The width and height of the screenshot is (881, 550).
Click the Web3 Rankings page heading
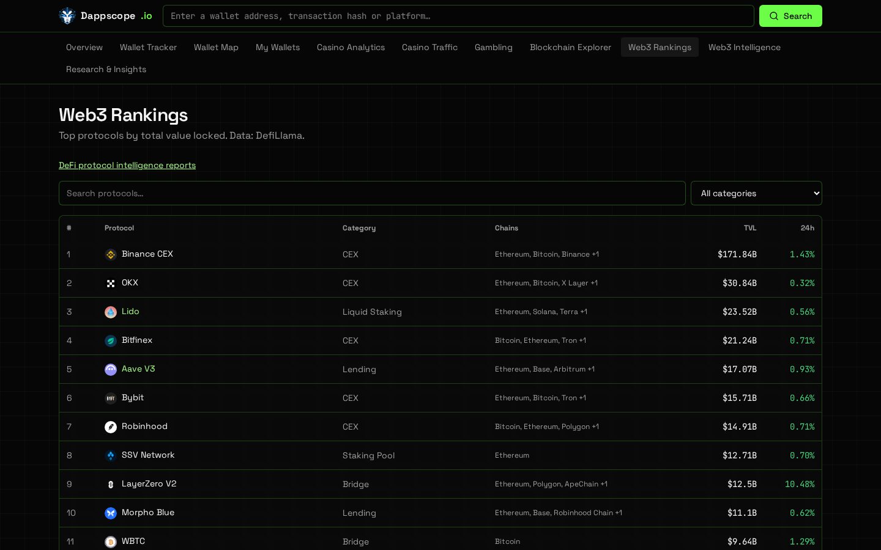pyautogui.click(x=124, y=115)
